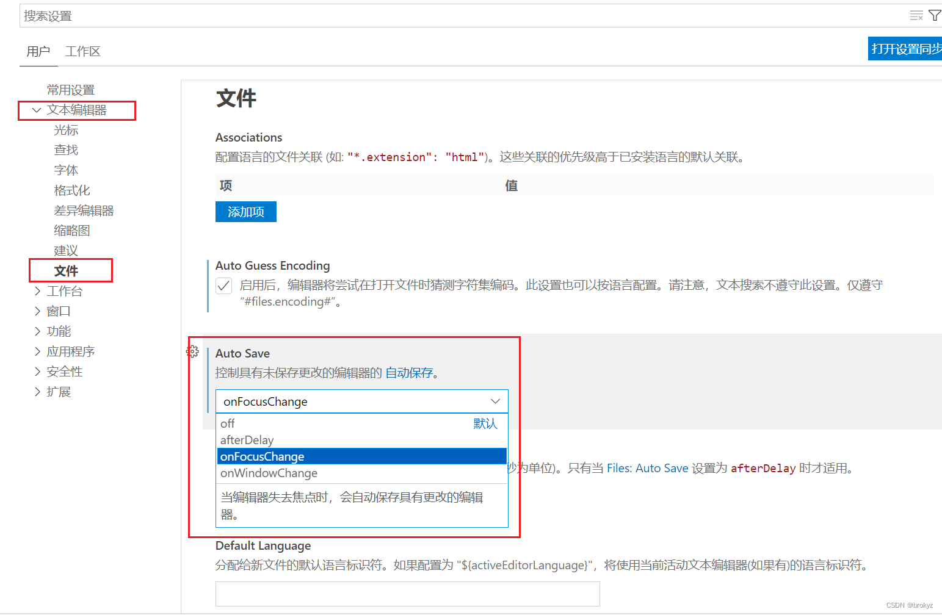This screenshot has height=615, width=942.
Task: Focus the 搜索设置 search box
Action: tap(464, 16)
